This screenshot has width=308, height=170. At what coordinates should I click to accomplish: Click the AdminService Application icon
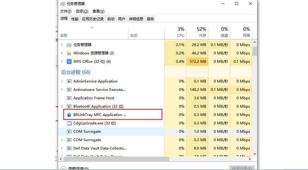pos(69,81)
